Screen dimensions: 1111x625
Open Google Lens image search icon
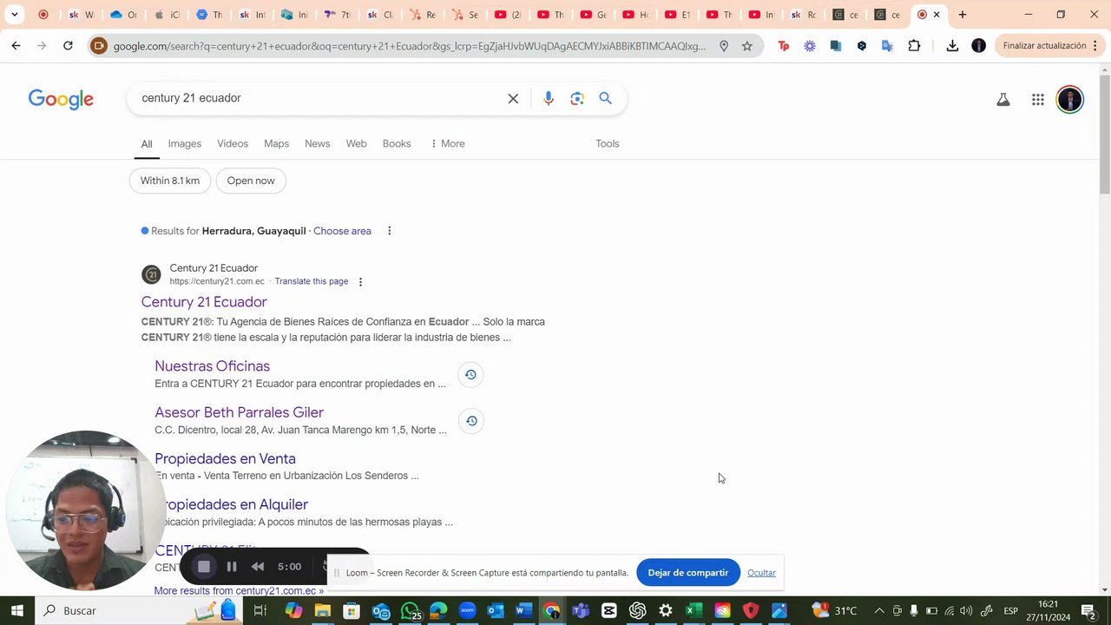pos(577,98)
